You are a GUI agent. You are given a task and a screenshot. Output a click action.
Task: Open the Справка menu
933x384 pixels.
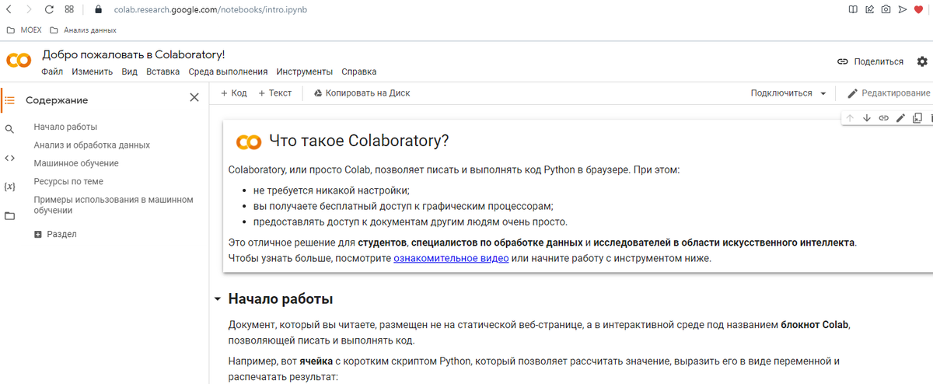(359, 72)
